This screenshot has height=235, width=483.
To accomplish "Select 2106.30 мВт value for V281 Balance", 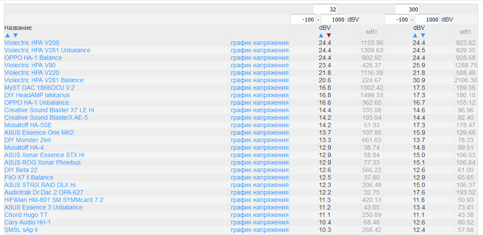I will tap(466, 80).
